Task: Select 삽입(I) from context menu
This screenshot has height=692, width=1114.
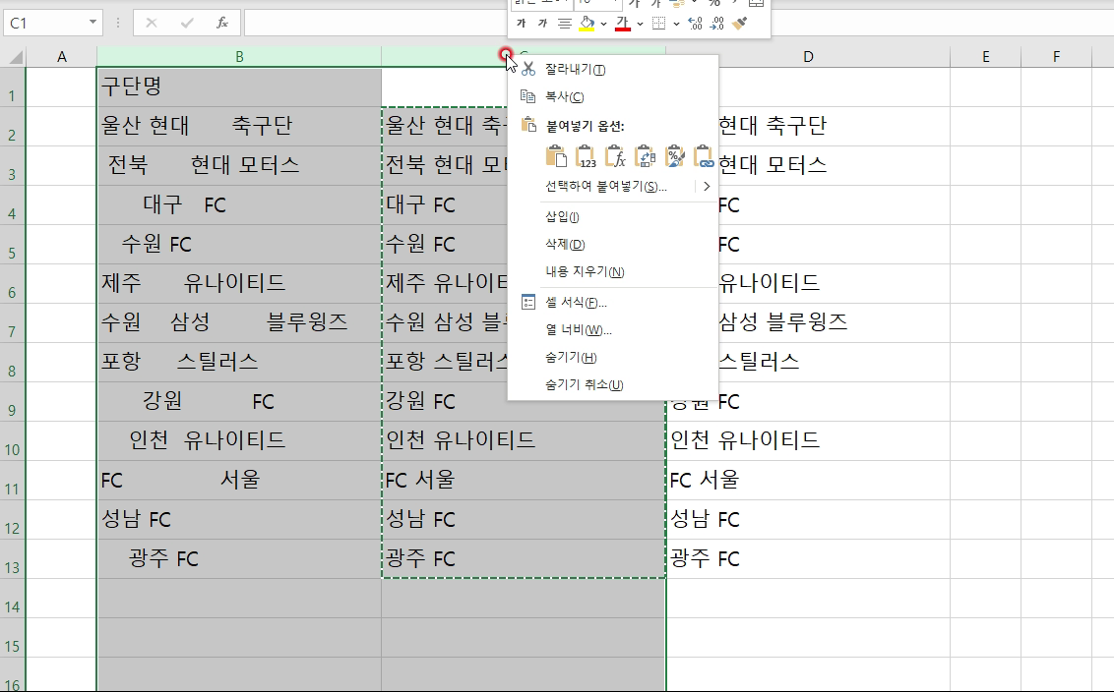Action: [x=562, y=217]
